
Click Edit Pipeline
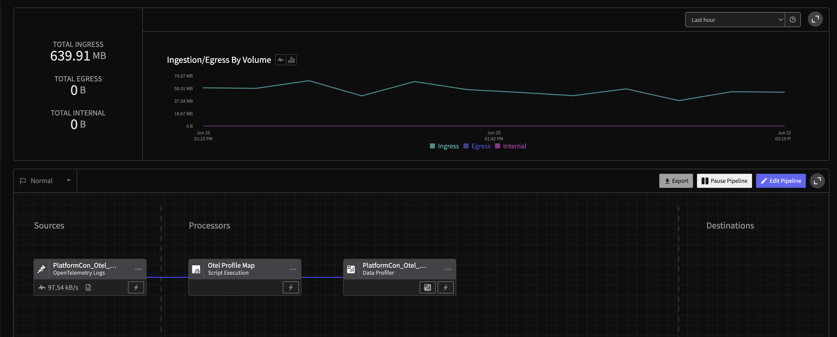pos(780,181)
